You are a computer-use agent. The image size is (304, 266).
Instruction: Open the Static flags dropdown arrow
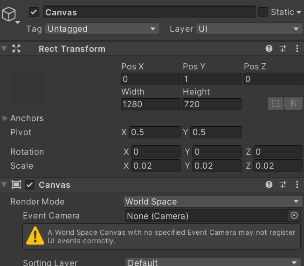(x=299, y=12)
